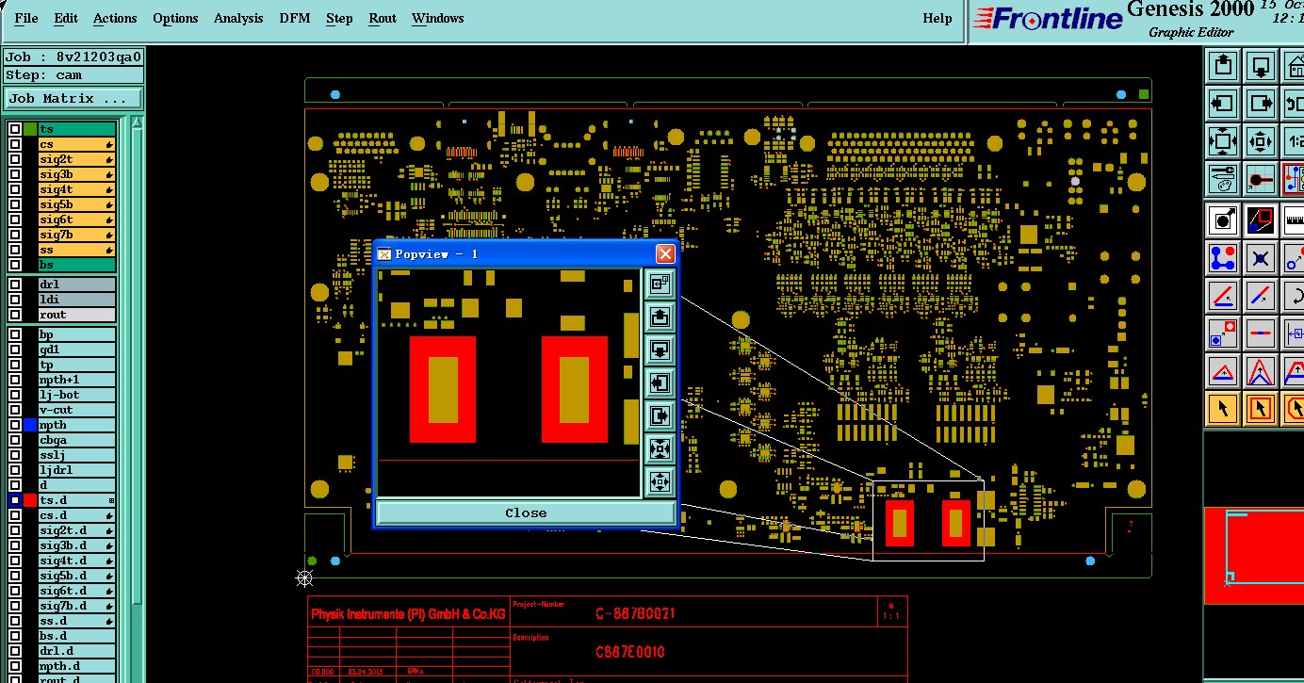The height and width of the screenshot is (683, 1304).
Task: Pan right button in Popview window
Action: [660, 415]
